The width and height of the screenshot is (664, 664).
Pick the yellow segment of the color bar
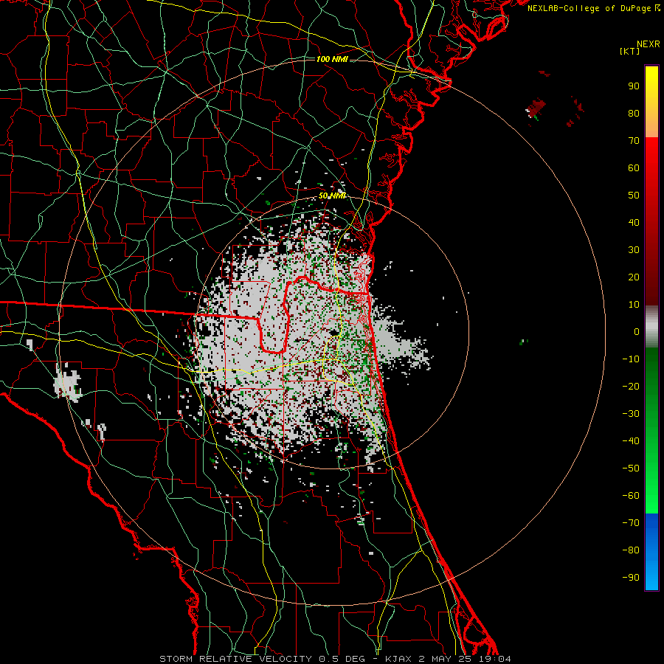click(651, 101)
